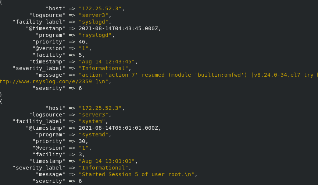Click the syslogd facility_label value

point(95,22)
